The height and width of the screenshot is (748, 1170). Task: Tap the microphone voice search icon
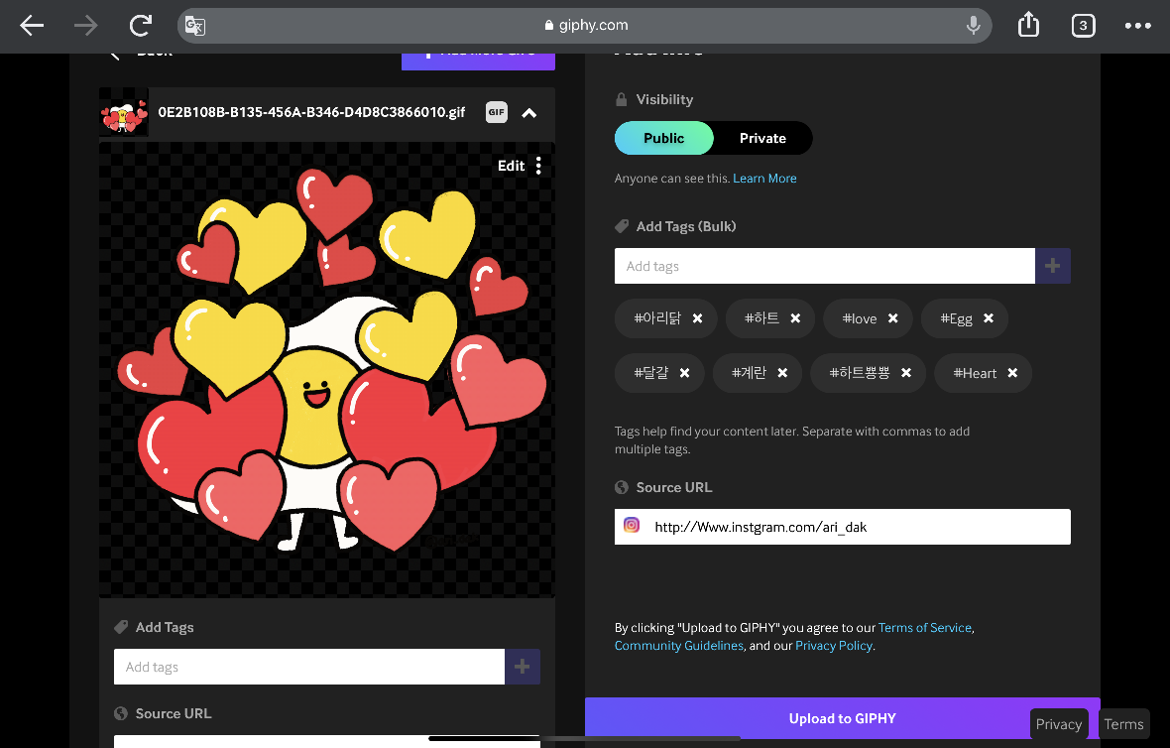click(x=973, y=26)
